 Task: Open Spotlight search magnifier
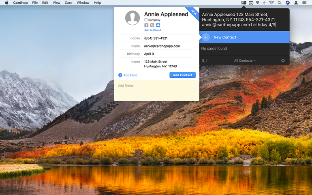pyautogui.click(x=280, y=3)
